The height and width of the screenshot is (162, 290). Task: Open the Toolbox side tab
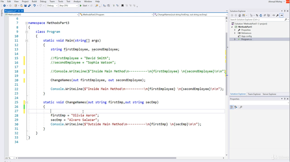(2, 13)
